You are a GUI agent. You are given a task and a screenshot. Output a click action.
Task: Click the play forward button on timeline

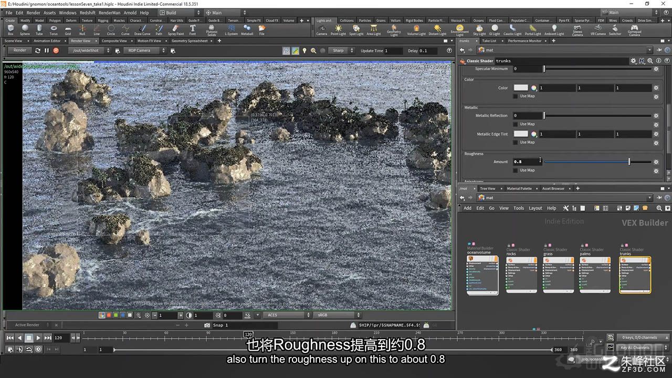(38, 338)
